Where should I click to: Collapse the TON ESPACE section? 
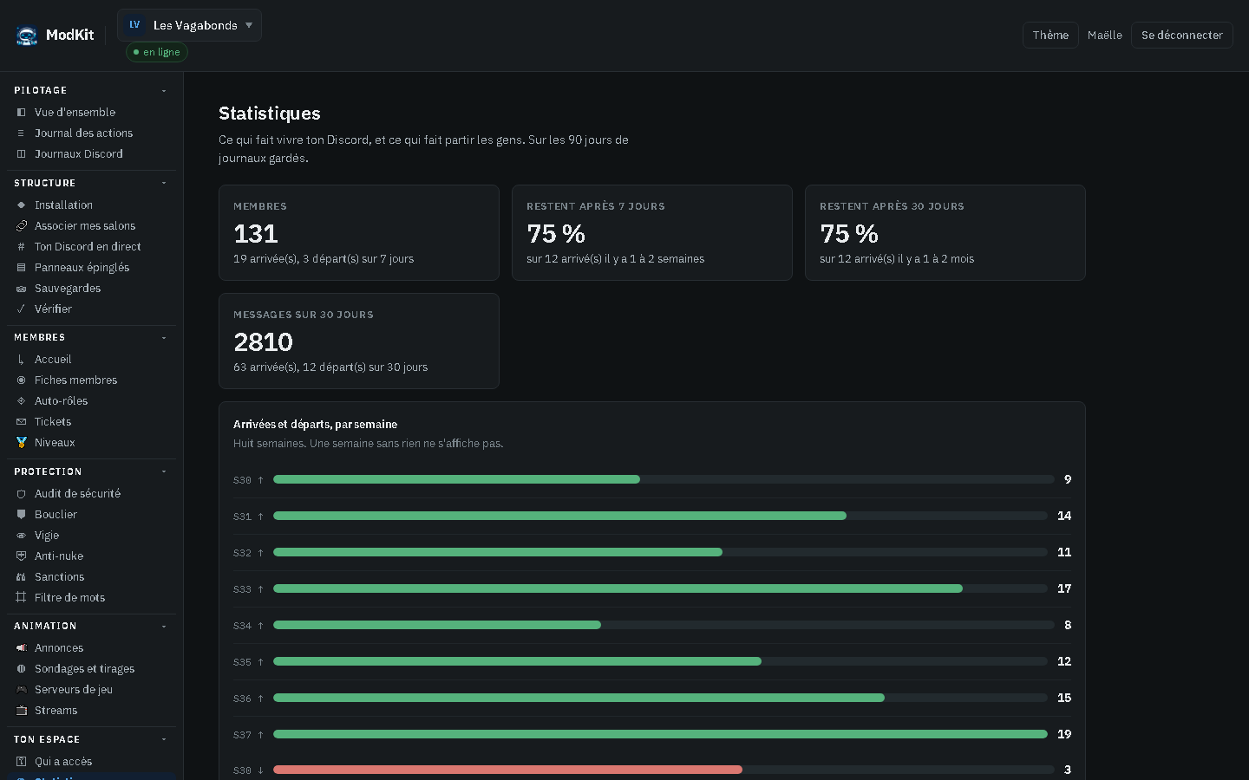pos(164,739)
